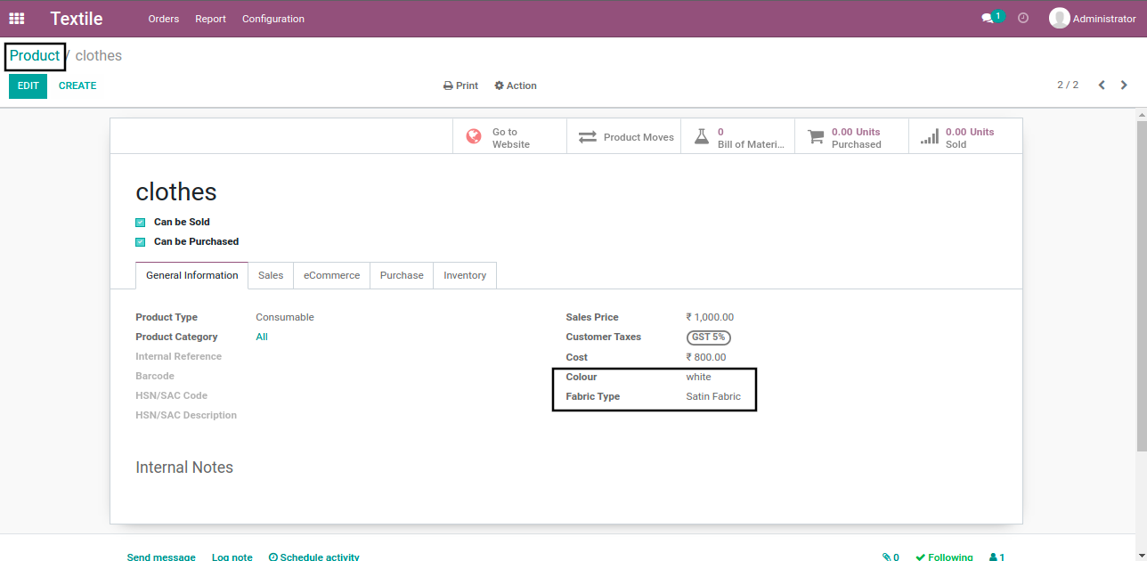Click the Administrator avatar image
Image resolution: width=1147 pixels, height=561 pixels.
point(1059,19)
